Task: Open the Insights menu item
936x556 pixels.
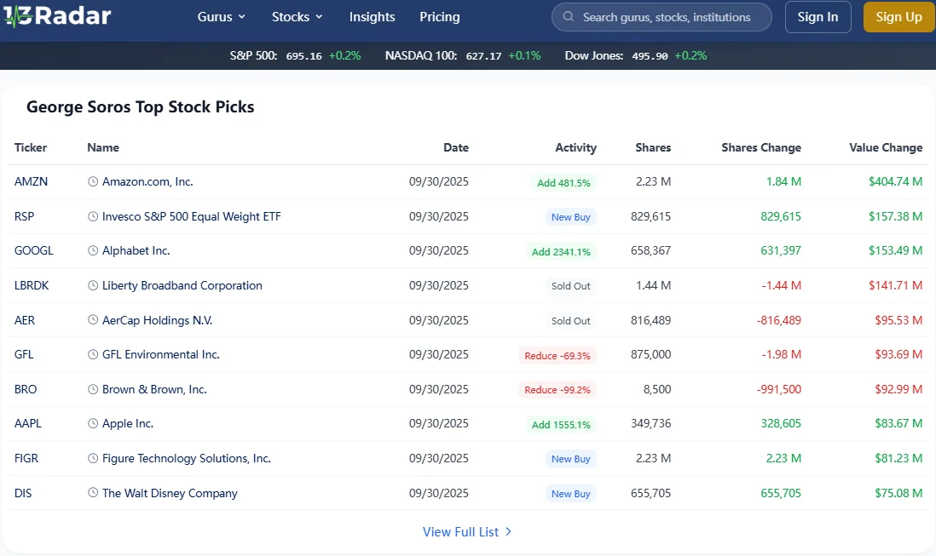Action: click(372, 17)
